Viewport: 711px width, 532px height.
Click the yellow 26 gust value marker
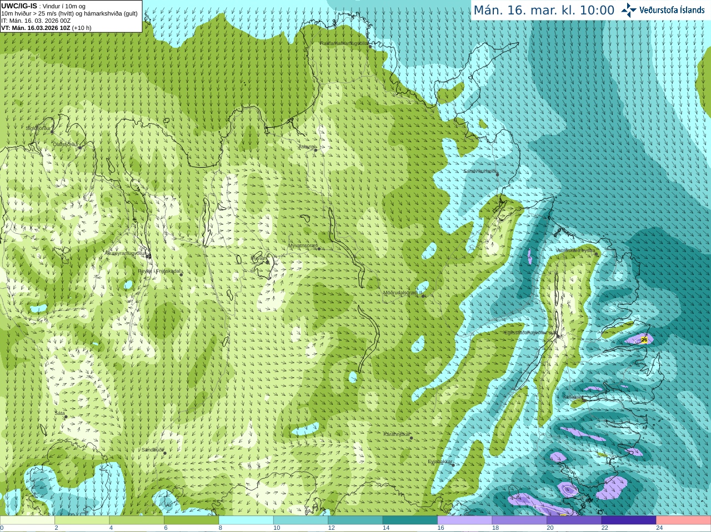pyautogui.click(x=644, y=339)
